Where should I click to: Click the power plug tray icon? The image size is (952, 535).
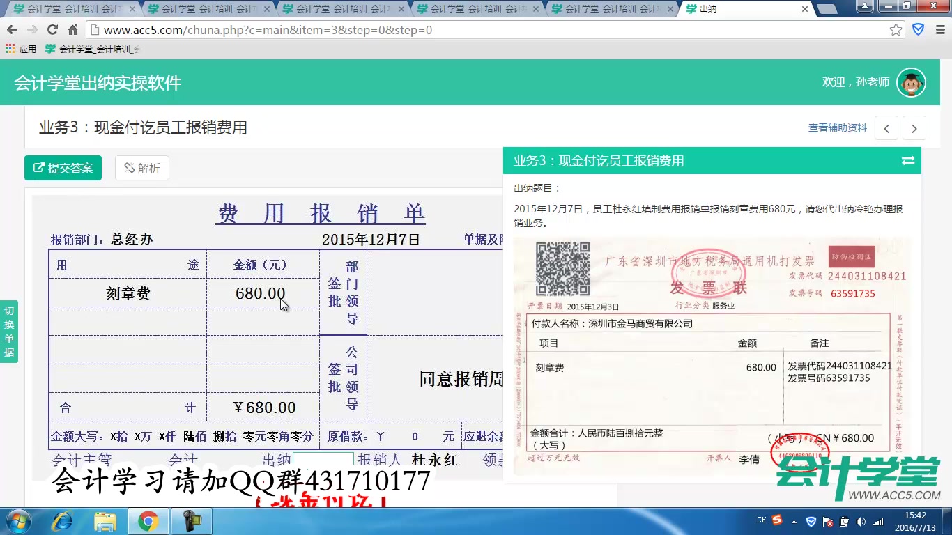(x=844, y=521)
